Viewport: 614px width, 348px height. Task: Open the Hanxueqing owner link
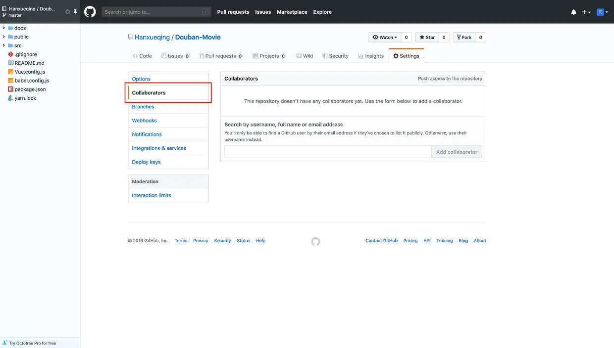tap(152, 37)
